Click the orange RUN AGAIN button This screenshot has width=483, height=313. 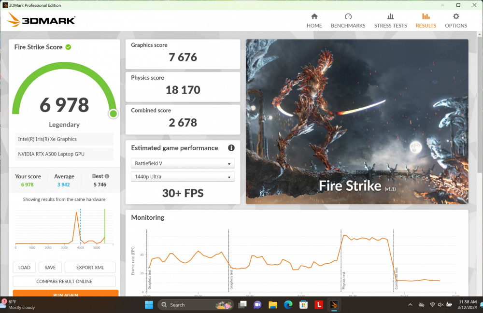tap(66, 293)
